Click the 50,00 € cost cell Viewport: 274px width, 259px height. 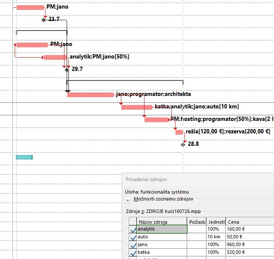pos(250,237)
